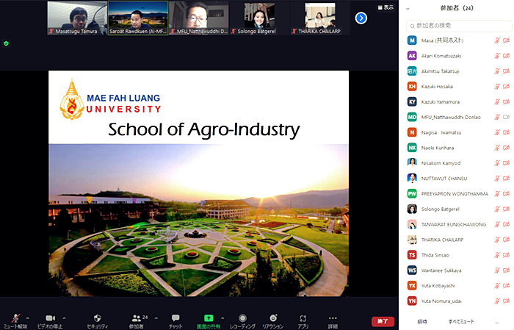Screen dimensions: 514x330
Task: Open the Security shield icon
Action: 98,318
